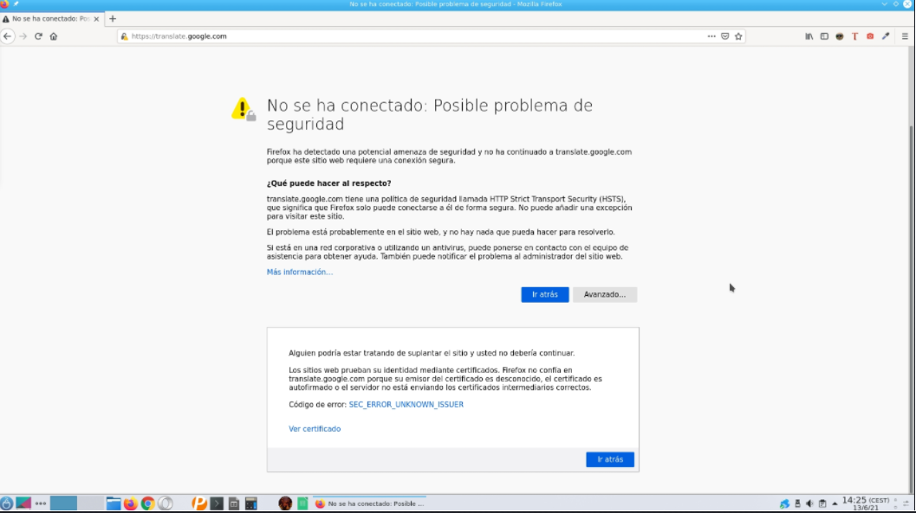This screenshot has height=513, width=916.
Task: Click the 'Ver certificado' link
Action: (x=315, y=428)
